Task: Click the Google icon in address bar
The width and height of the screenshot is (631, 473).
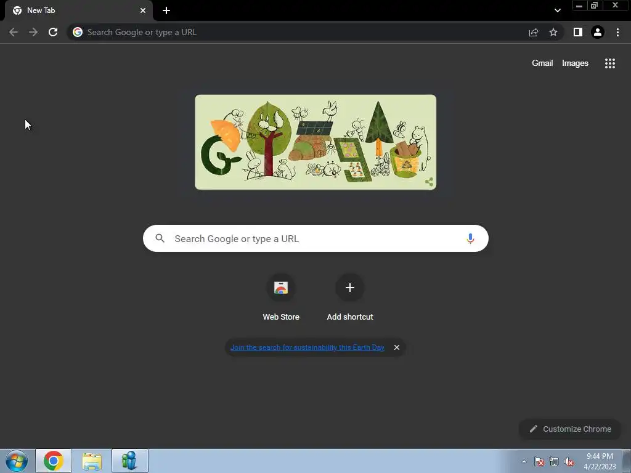Action: click(78, 32)
